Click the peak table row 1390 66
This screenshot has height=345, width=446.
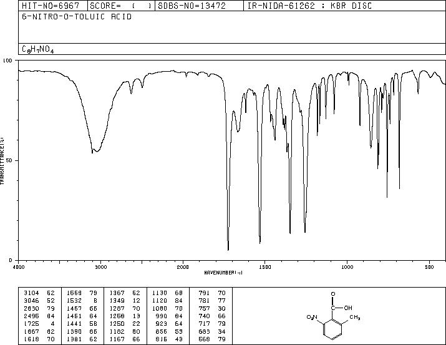coord(82,332)
